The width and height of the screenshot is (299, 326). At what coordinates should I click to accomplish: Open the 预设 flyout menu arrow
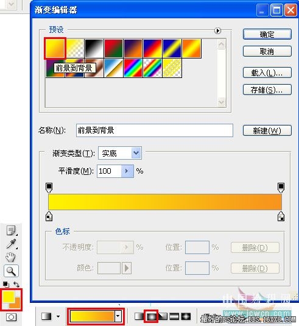(217, 30)
